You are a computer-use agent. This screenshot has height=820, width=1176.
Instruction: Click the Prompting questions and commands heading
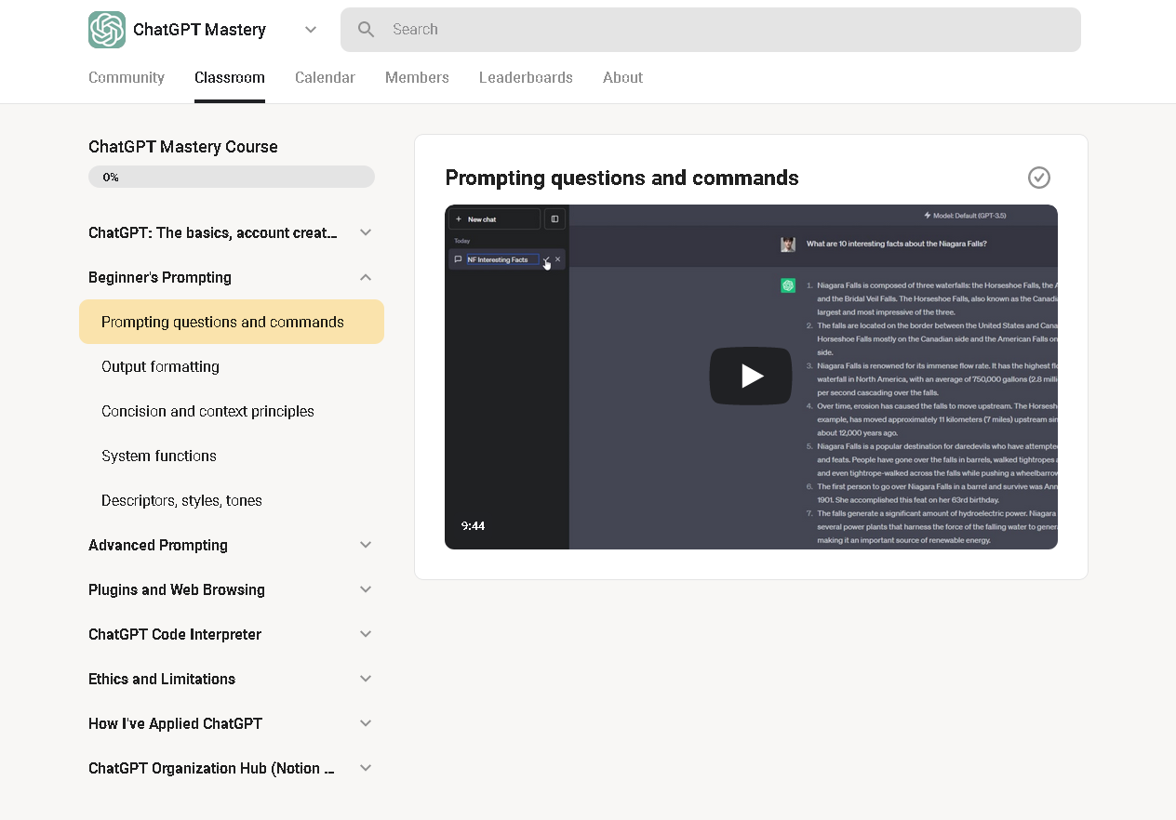[621, 178]
